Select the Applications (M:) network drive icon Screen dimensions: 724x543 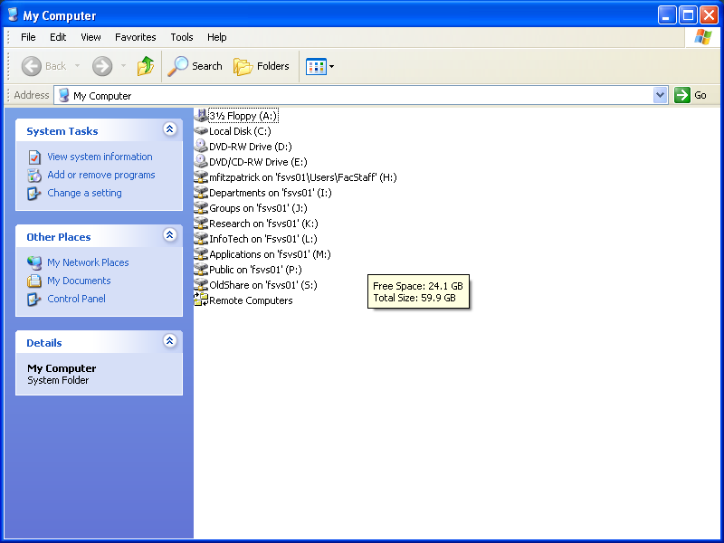201,254
